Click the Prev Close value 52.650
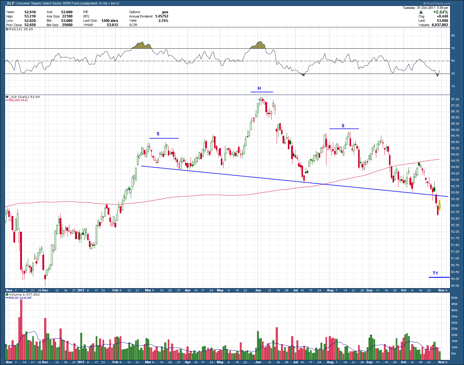The height and width of the screenshot is (365, 464). coord(30,25)
